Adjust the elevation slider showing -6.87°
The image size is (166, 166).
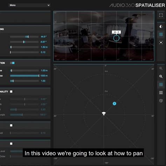(24, 42)
